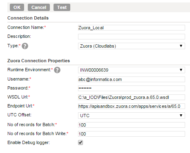Select the No of records for Batch field
This screenshot has width=190, height=153.
(132, 125)
